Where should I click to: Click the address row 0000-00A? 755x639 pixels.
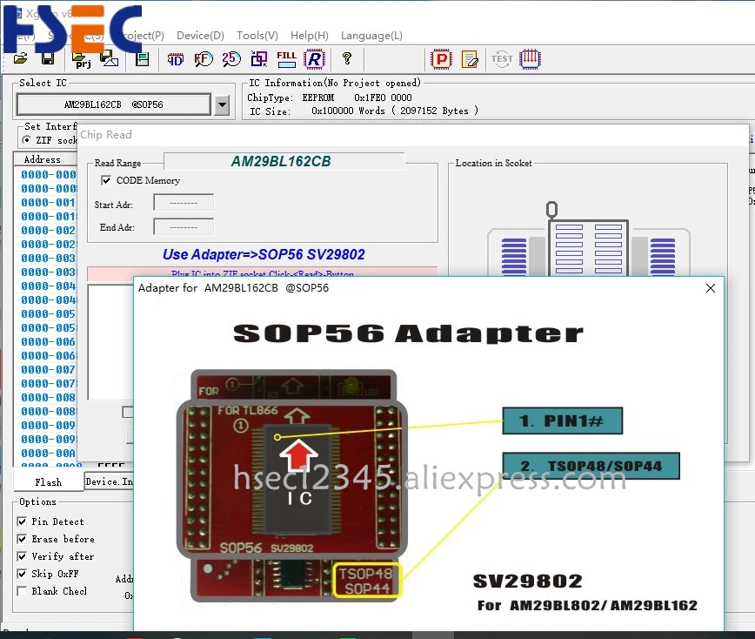tap(48, 453)
